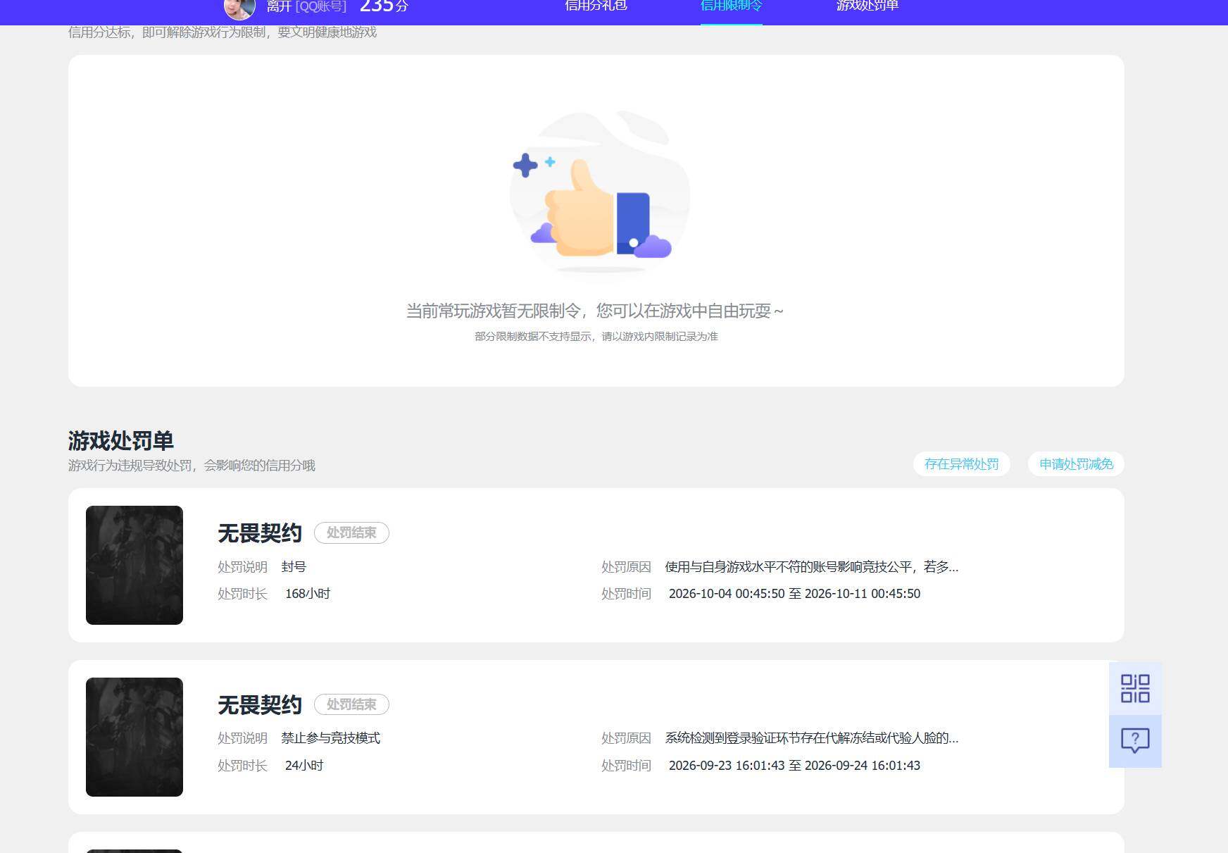This screenshot has height=853, width=1228.
Task: Select the 信用限制令 tab
Action: coord(731,6)
